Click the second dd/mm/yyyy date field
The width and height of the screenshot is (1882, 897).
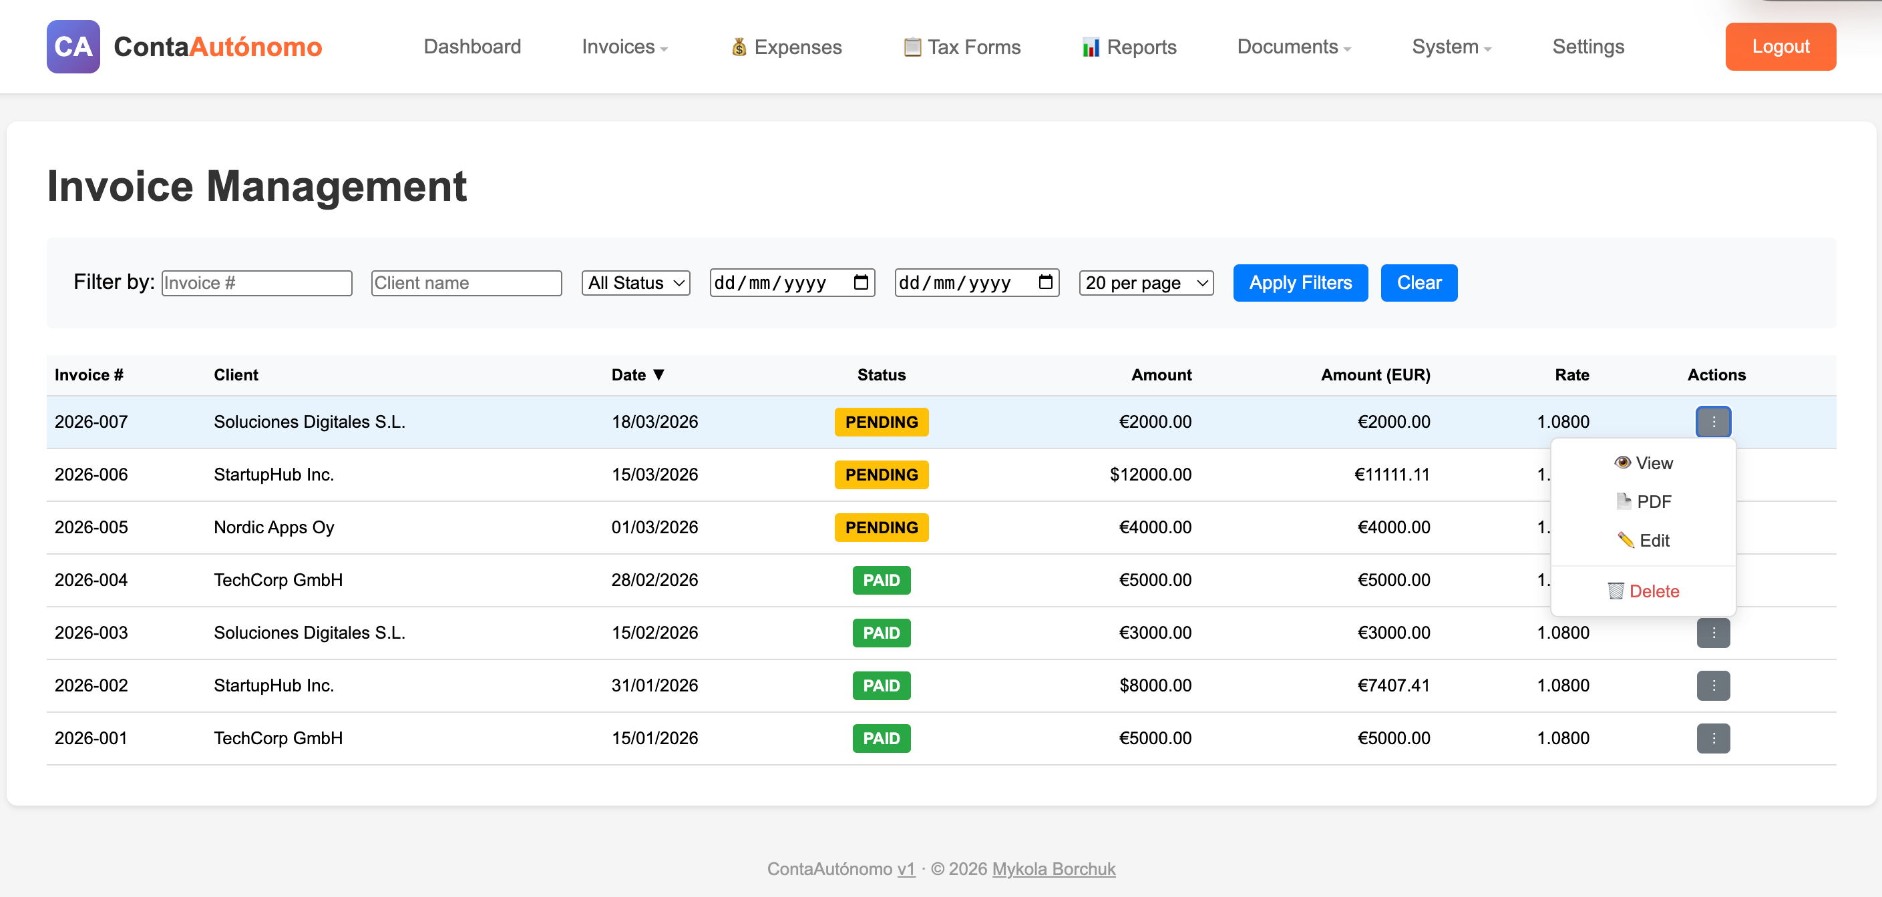(x=977, y=282)
